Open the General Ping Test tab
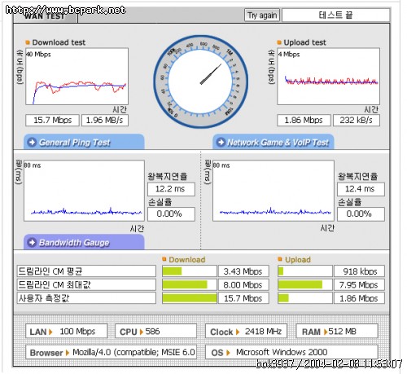407x374 pixels. click(x=84, y=142)
